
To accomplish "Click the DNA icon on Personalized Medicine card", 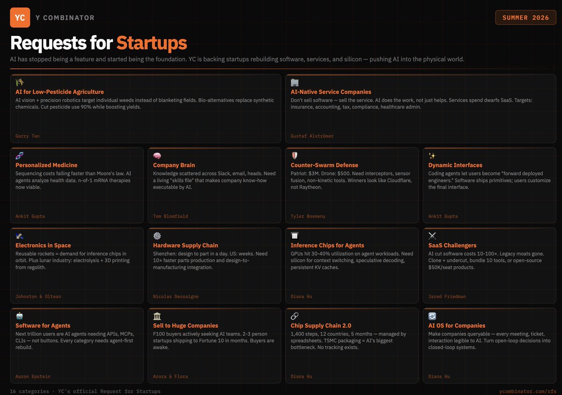I will point(19,156).
